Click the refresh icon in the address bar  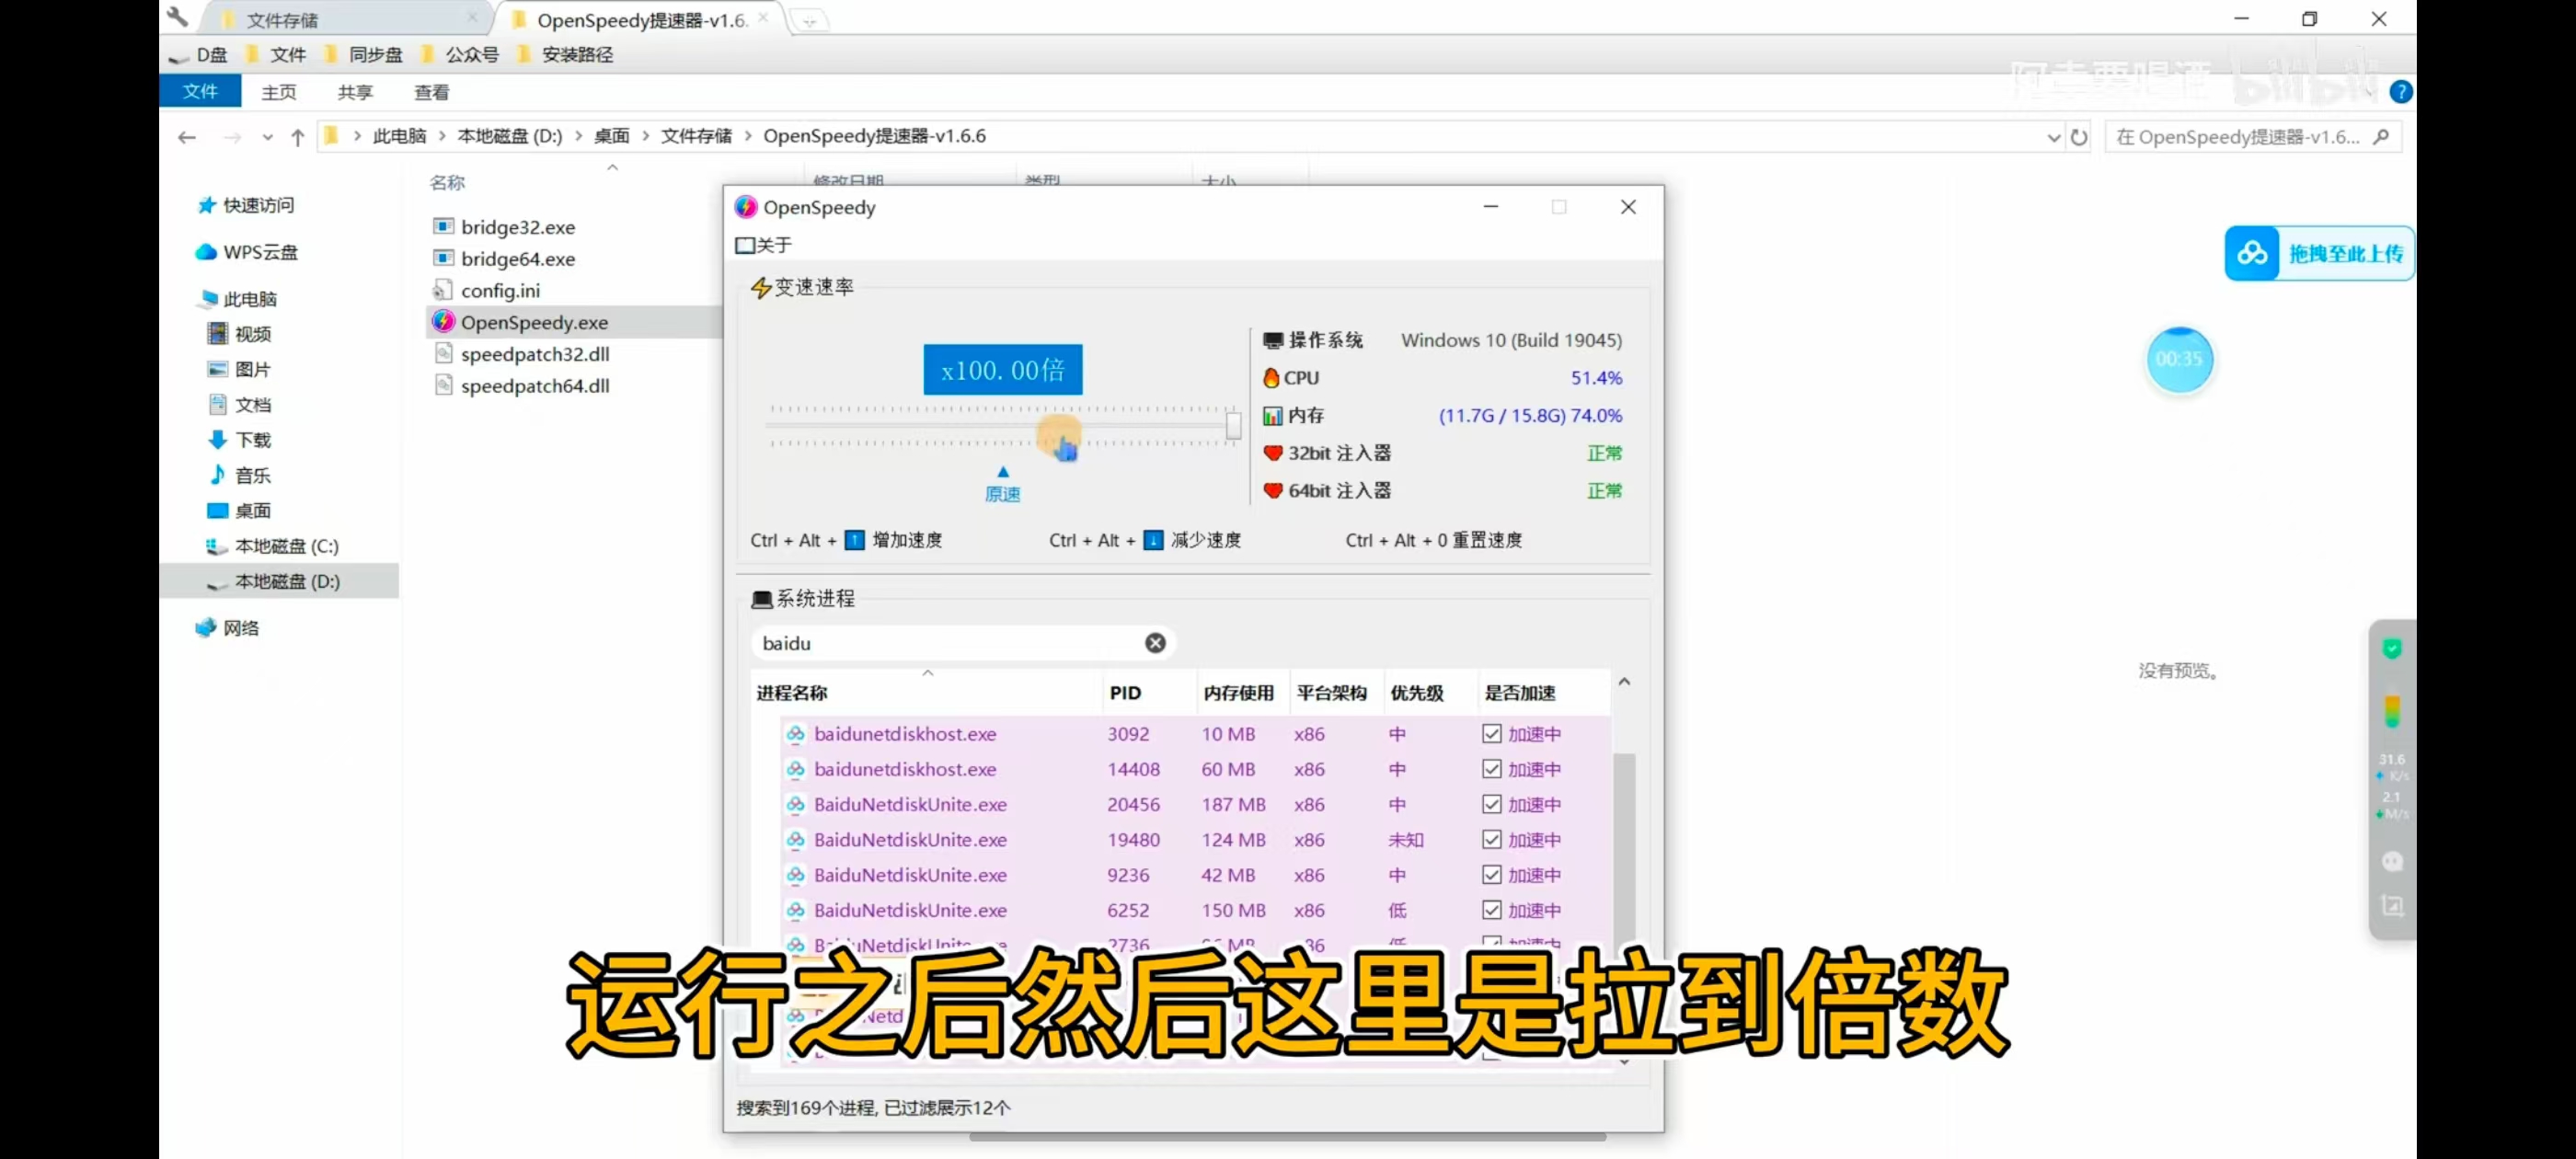[x=2080, y=137]
